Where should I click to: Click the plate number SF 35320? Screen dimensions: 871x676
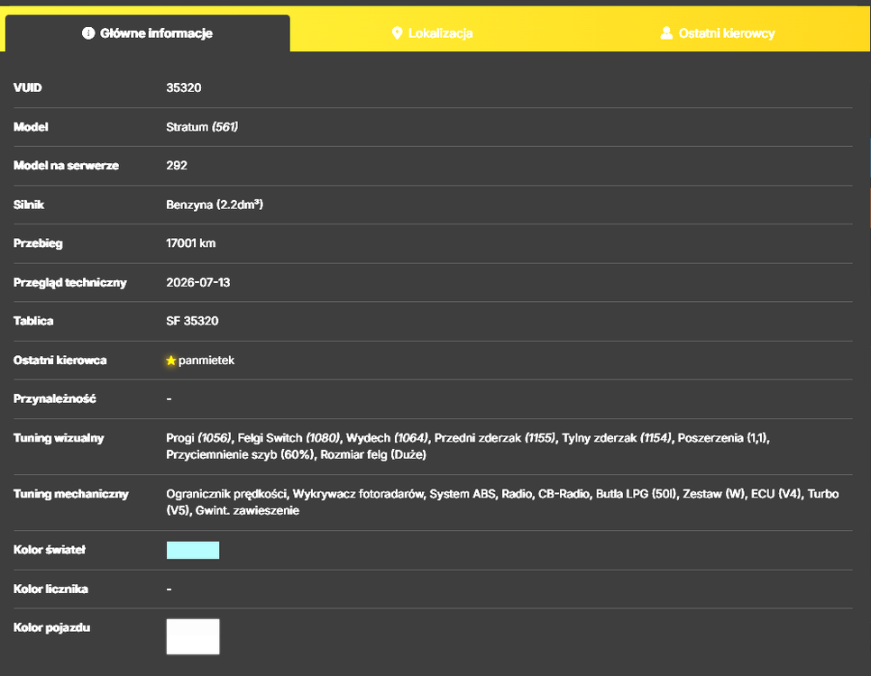[x=192, y=321]
